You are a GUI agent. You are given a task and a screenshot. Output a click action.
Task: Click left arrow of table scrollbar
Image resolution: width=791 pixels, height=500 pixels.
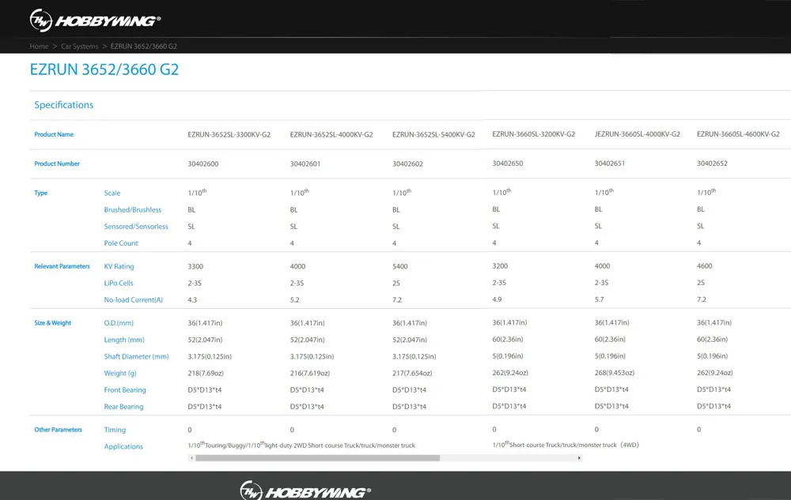tap(191, 457)
